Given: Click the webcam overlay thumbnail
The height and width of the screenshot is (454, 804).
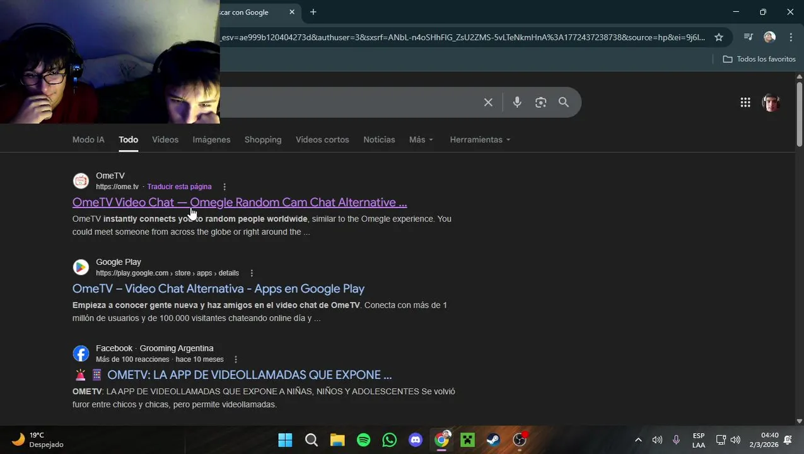Looking at the screenshot, I should [x=110, y=62].
